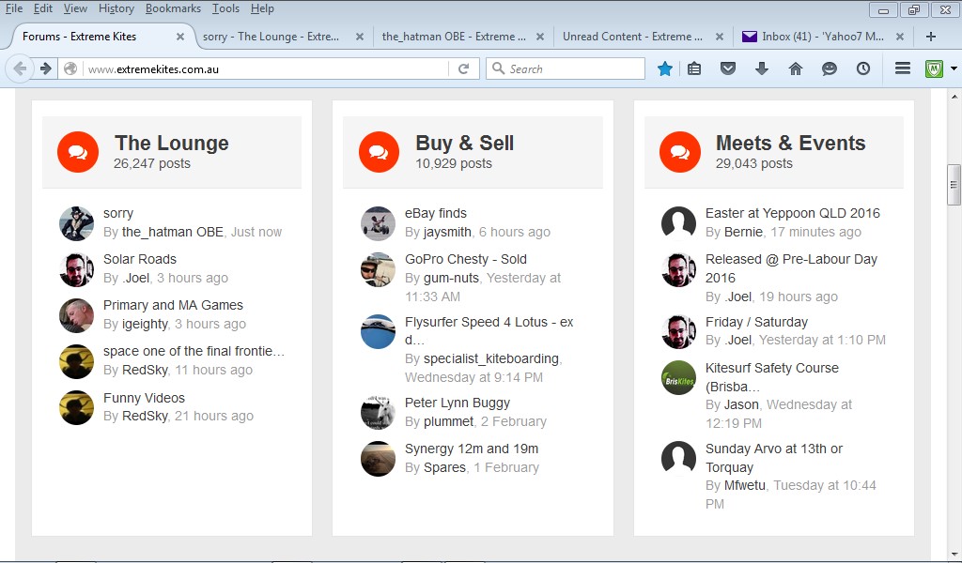Reload the page with the refresh icon
The width and height of the screenshot is (962, 563).
463,68
